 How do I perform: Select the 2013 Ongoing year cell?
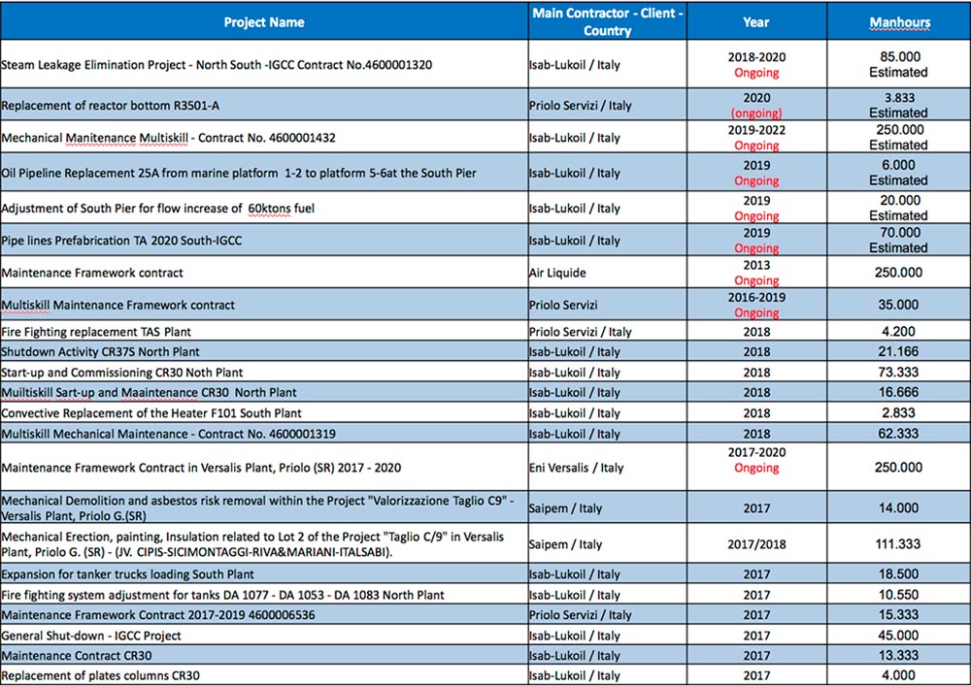(756, 273)
